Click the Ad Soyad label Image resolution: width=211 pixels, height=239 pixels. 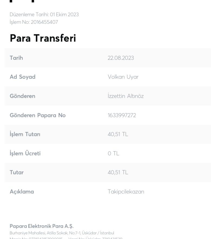[x=22, y=77]
